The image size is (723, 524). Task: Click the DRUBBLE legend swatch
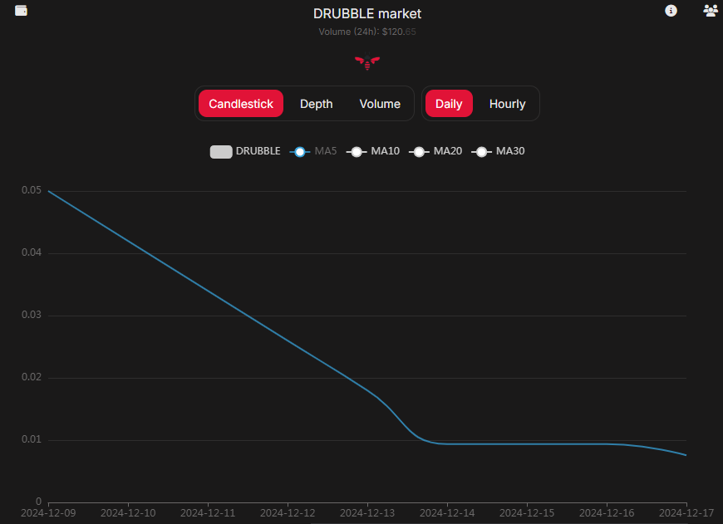tap(221, 152)
